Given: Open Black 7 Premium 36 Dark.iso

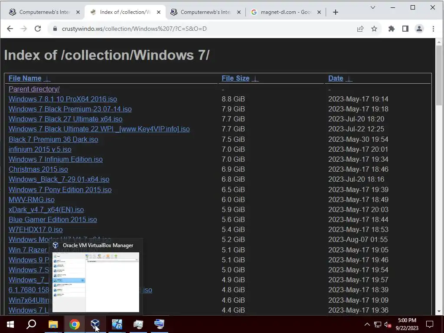Looking at the screenshot, I should 53,139.
